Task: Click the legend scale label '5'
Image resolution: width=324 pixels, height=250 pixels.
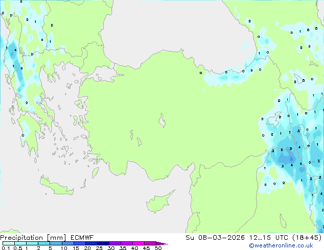Action: 50,248
